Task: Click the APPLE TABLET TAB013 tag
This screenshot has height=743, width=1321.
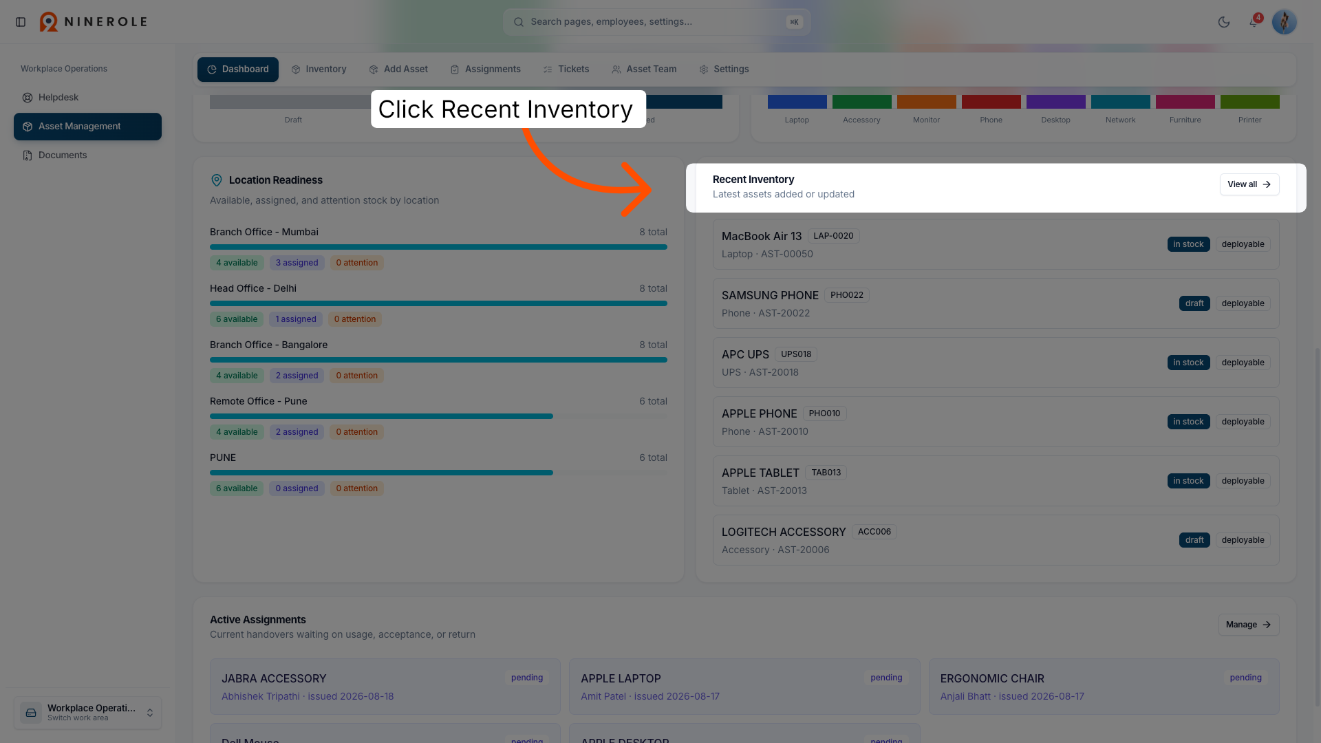Action: 826,473
